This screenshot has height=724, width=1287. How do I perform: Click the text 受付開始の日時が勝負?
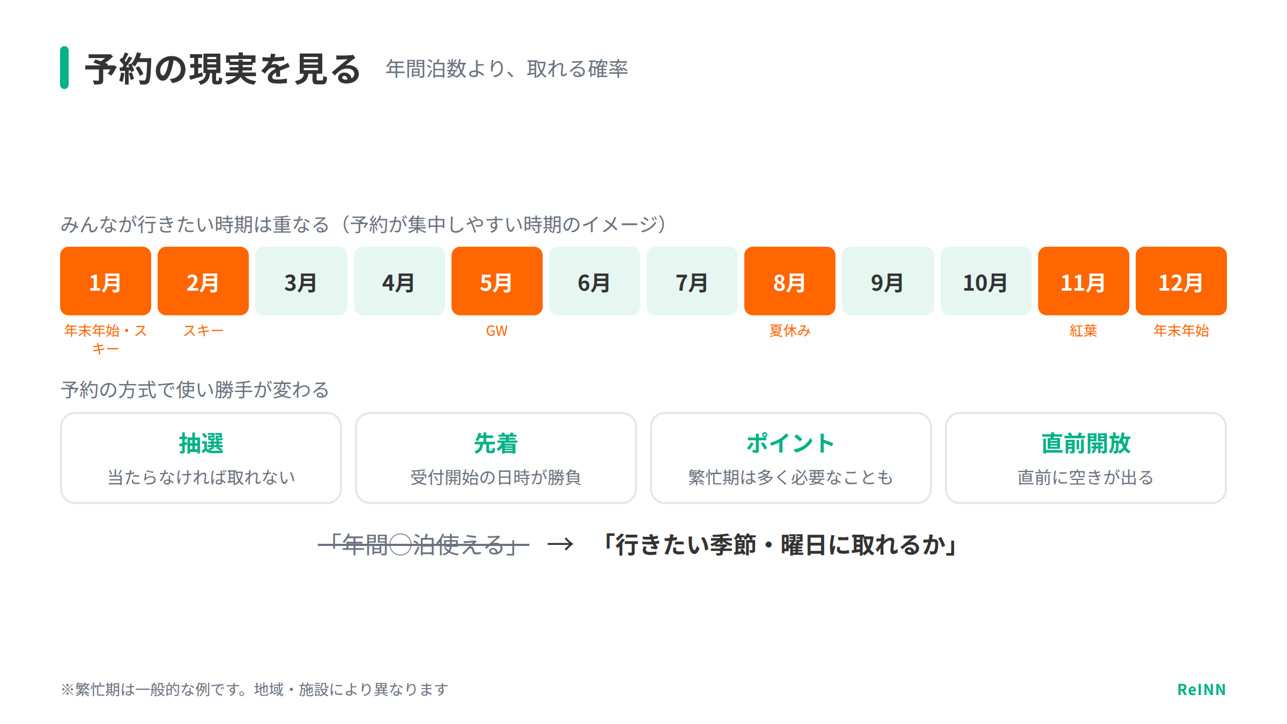[496, 477]
